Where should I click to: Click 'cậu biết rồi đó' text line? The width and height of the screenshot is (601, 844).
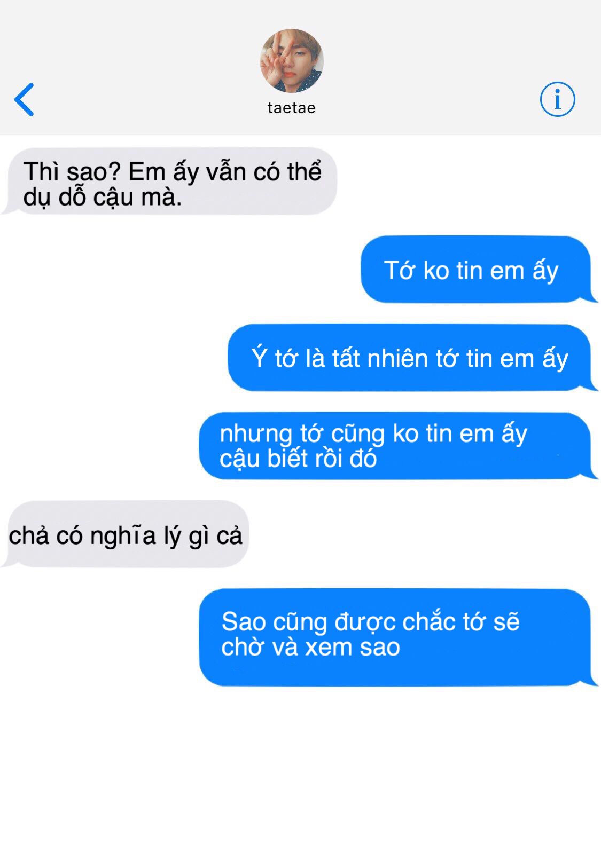click(x=298, y=459)
